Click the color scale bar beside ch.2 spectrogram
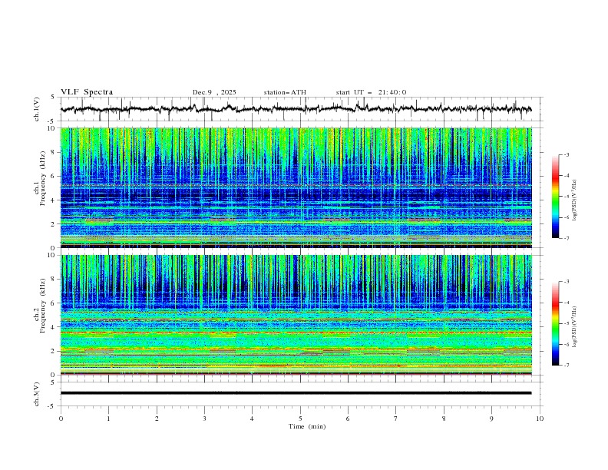 pos(556,323)
